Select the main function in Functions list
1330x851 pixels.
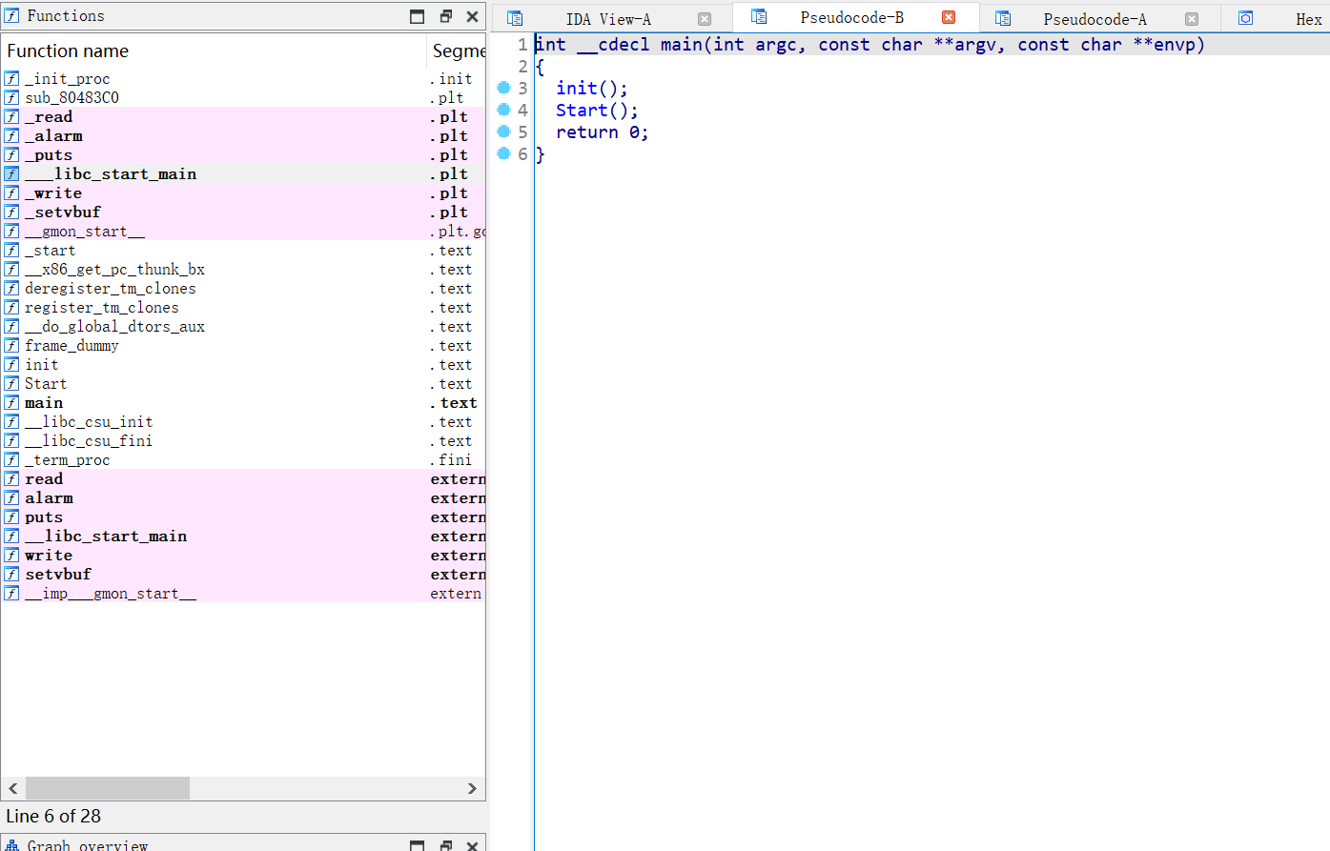[244, 403]
